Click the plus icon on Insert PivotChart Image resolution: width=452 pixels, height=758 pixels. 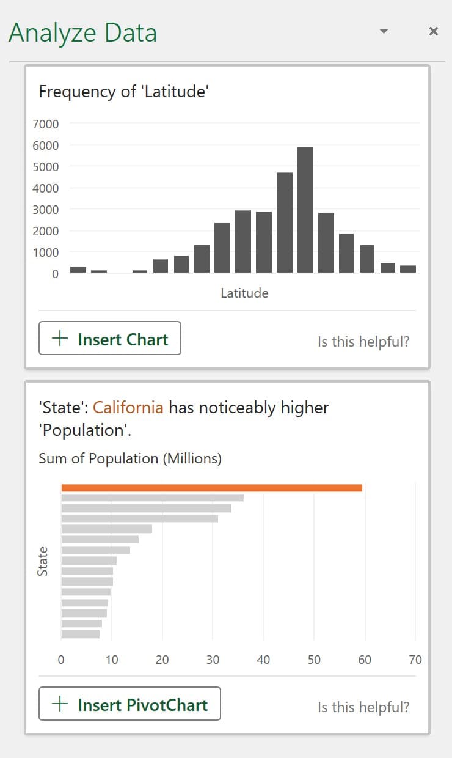[60, 704]
